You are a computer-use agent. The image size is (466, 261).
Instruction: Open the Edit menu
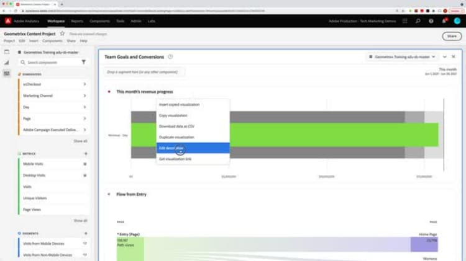coord(22,41)
